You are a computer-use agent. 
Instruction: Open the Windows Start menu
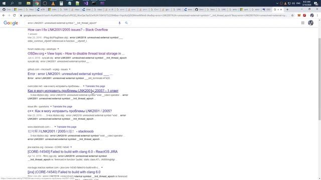[x=4, y=3]
